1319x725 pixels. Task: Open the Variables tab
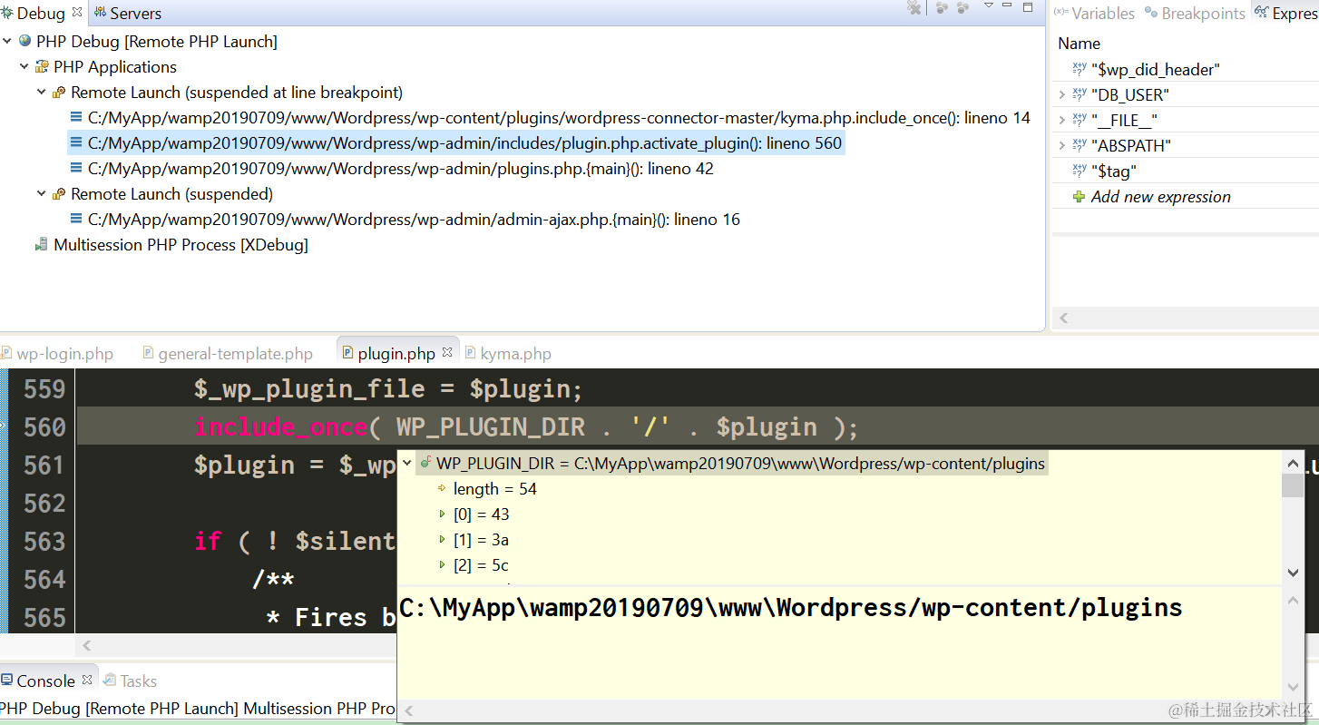tap(1103, 14)
